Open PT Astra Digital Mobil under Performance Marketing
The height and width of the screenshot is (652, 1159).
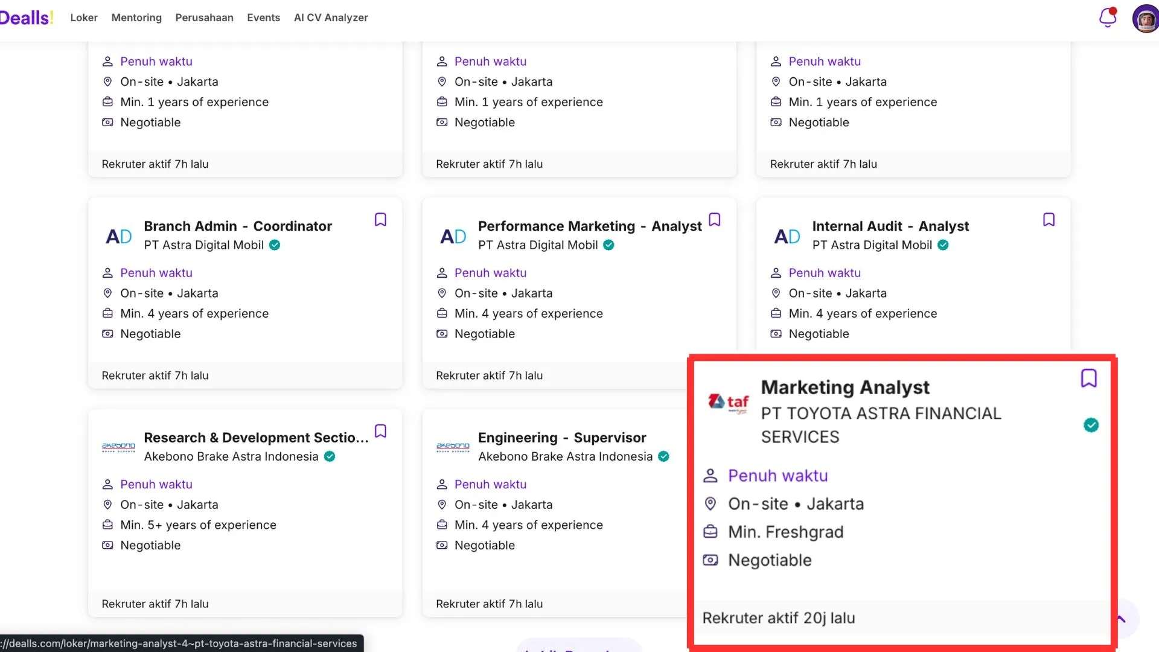pos(538,245)
